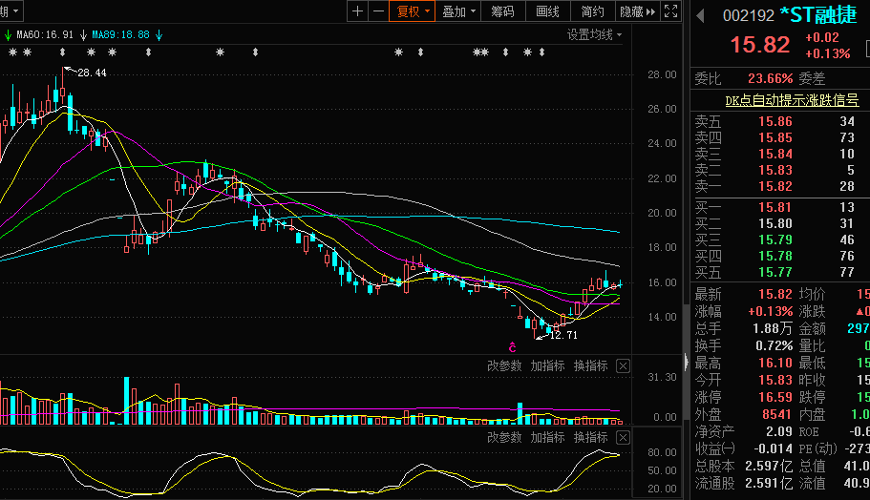Click 改参数 in volume panel
870x500 pixels.
point(504,365)
